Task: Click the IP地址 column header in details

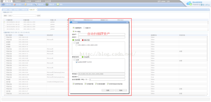Action: (21, 35)
